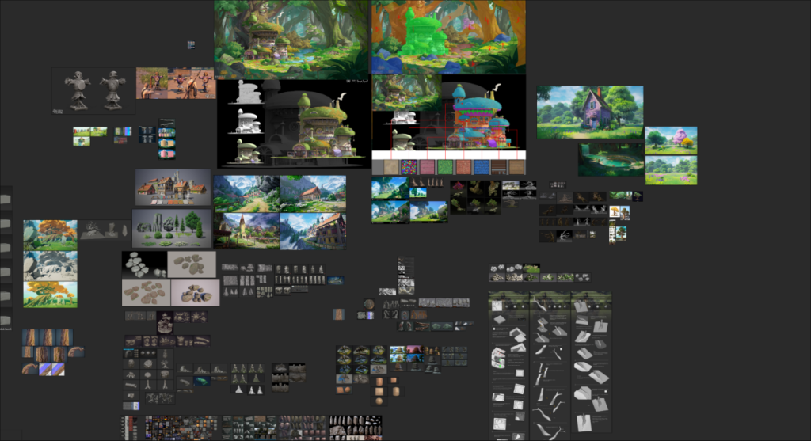
Task: Select the dark foliage branches reference sheet
Action: (x=475, y=197)
